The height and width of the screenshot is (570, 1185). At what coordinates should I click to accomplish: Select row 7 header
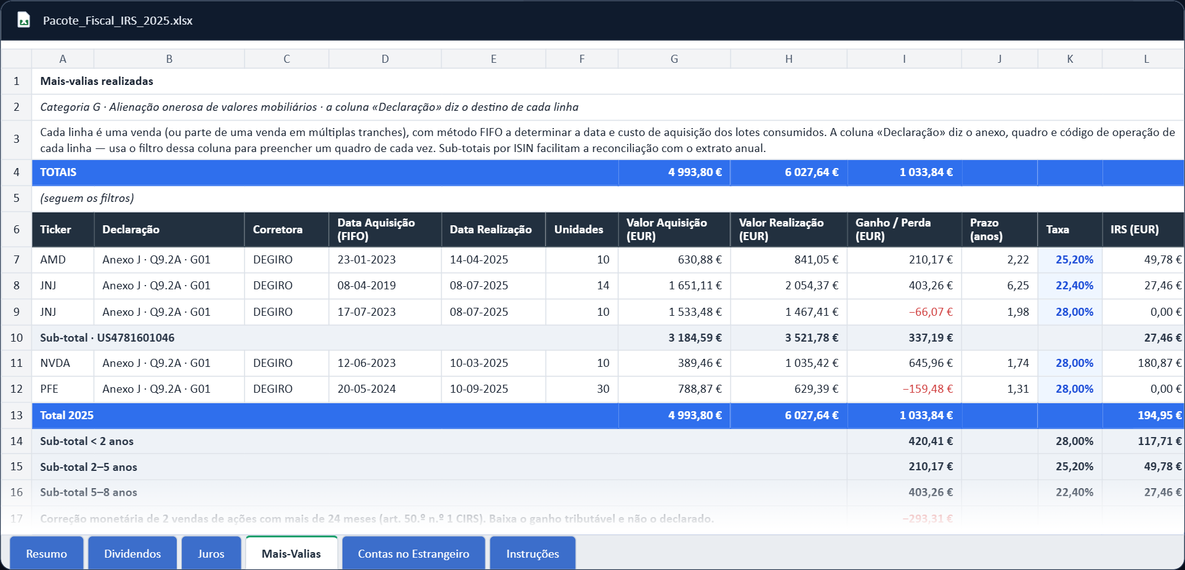(x=16, y=260)
